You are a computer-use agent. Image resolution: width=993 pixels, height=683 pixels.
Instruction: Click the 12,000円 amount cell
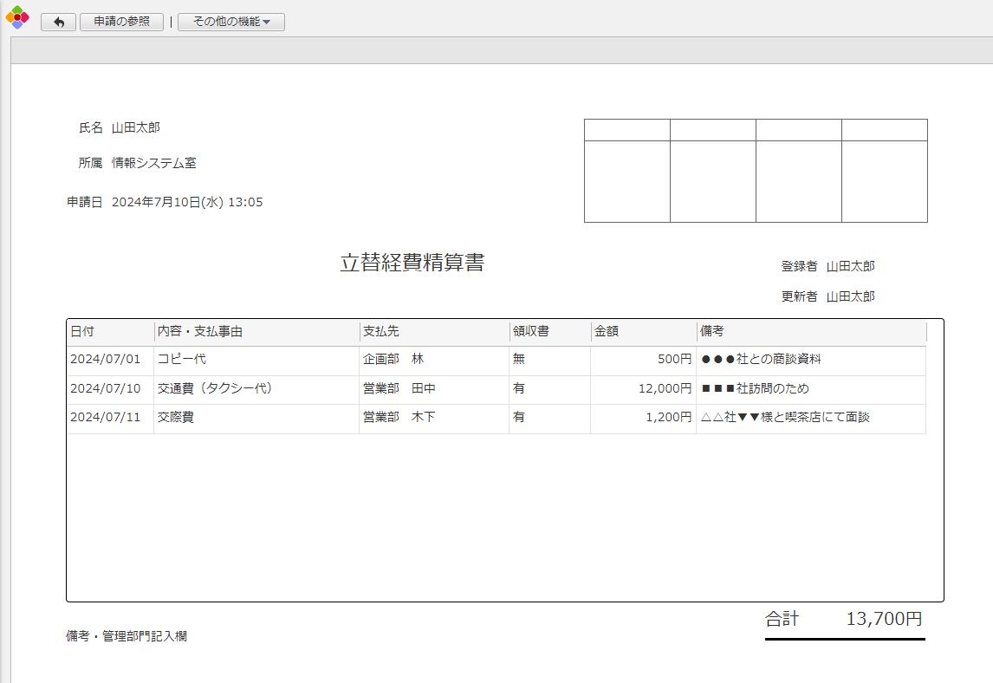(665, 388)
